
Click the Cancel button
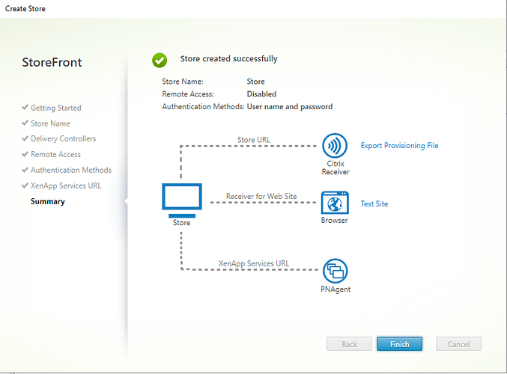pyautogui.click(x=458, y=344)
